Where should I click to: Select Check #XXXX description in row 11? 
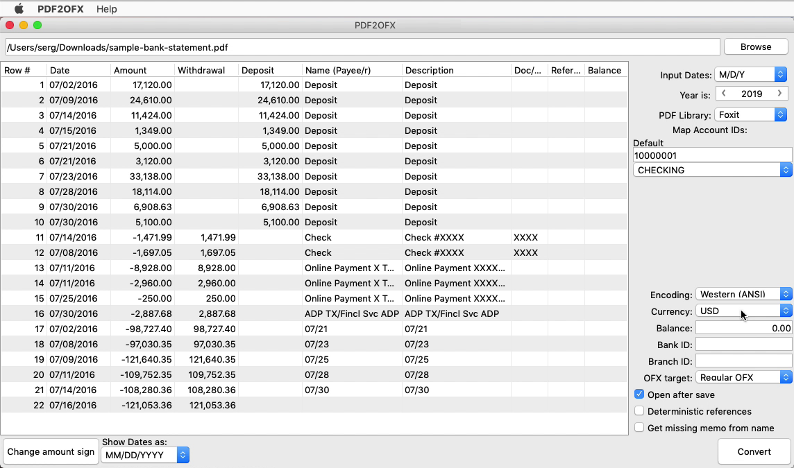click(x=456, y=237)
